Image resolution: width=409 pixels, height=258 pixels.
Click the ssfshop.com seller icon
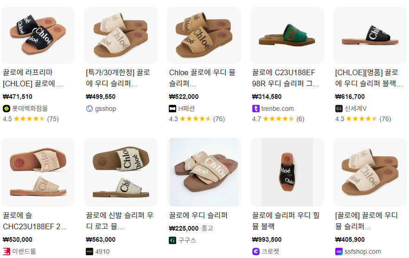(x=339, y=252)
